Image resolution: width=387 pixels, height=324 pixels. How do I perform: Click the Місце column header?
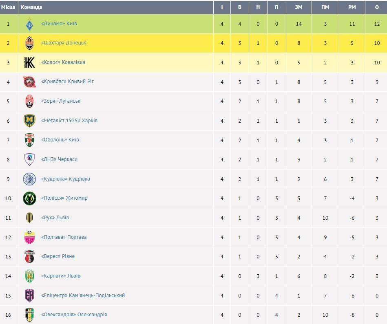[8, 7]
